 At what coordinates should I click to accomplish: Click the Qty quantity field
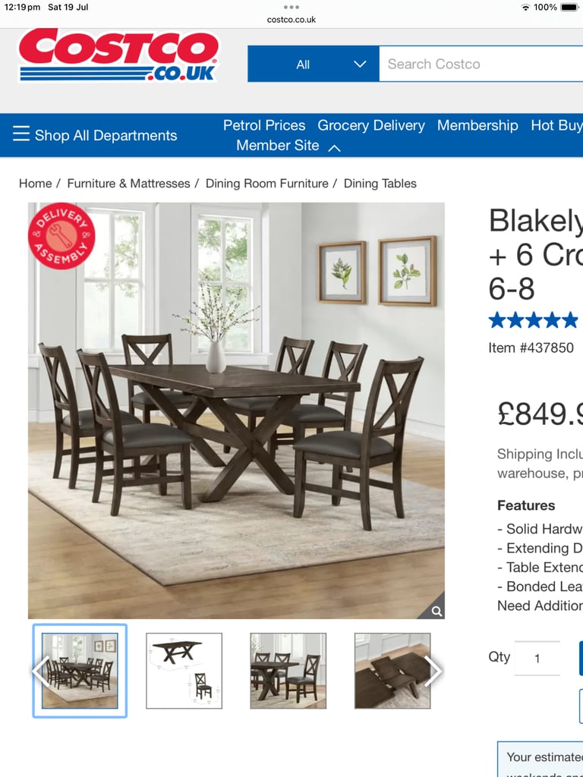coord(537,658)
